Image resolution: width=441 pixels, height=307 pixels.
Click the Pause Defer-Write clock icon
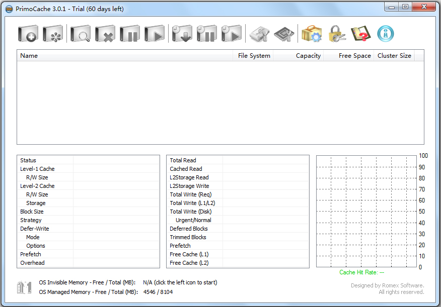click(207, 34)
